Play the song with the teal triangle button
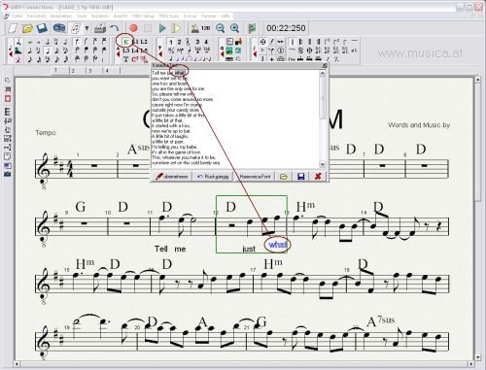The width and height of the screenshot is (486, 370). tap(162, 28)
